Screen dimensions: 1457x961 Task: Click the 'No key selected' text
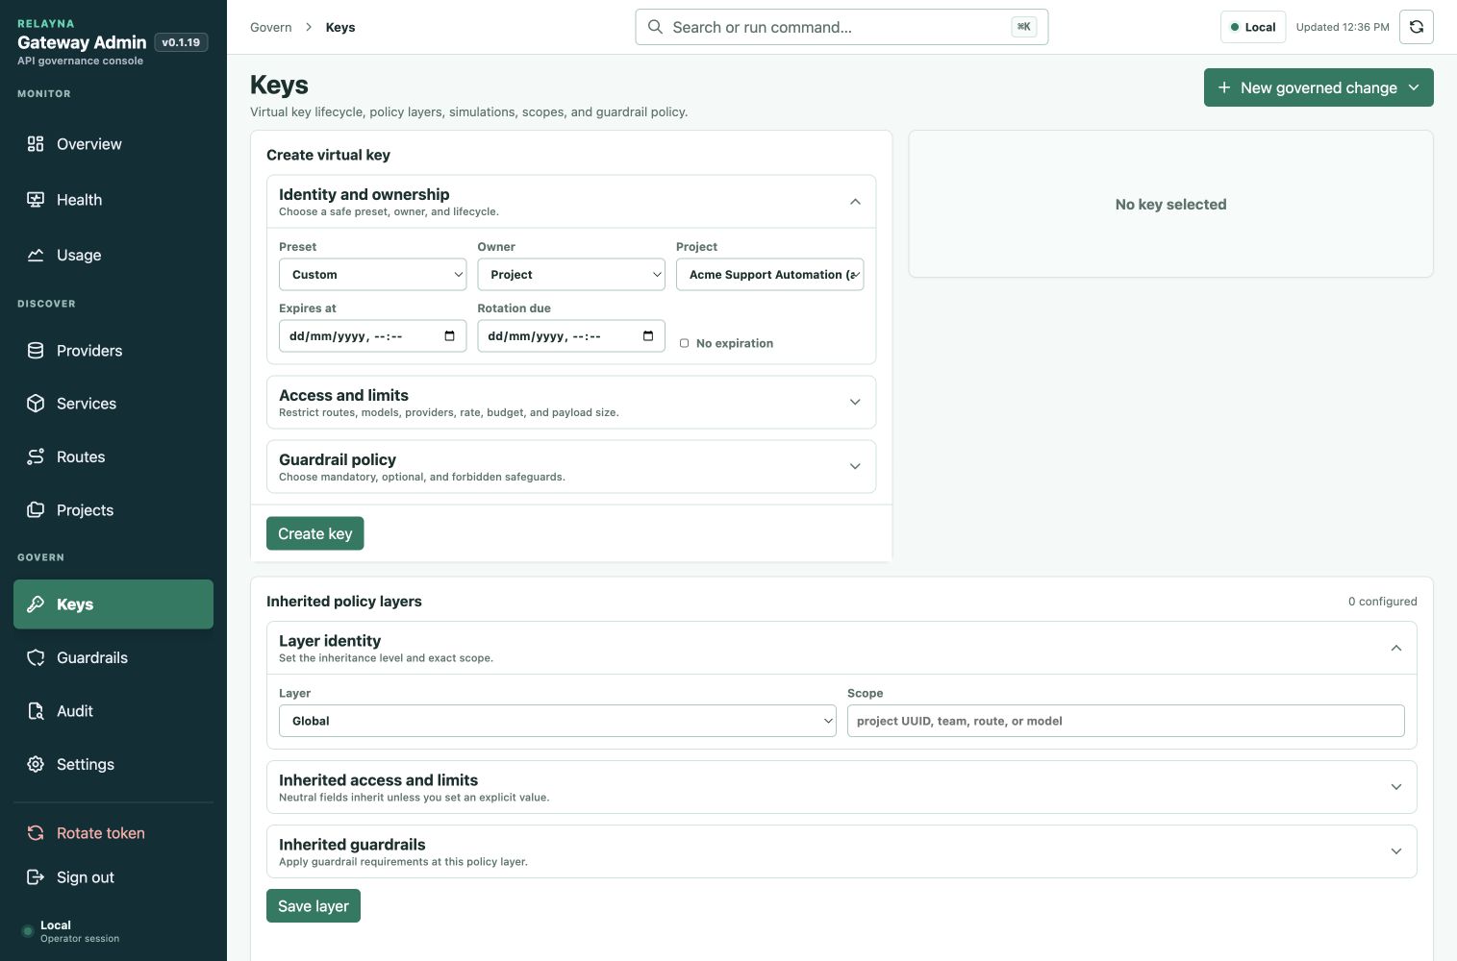[x=1170, y=205]
